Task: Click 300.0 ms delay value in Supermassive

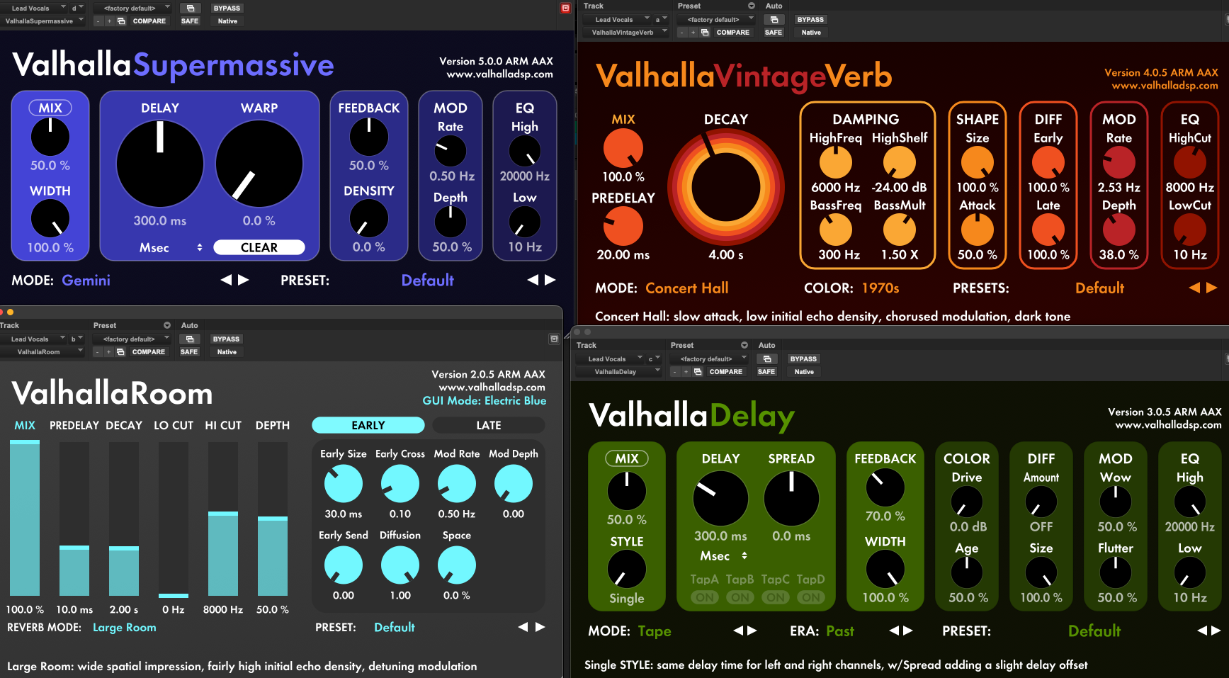Action: 160,221
